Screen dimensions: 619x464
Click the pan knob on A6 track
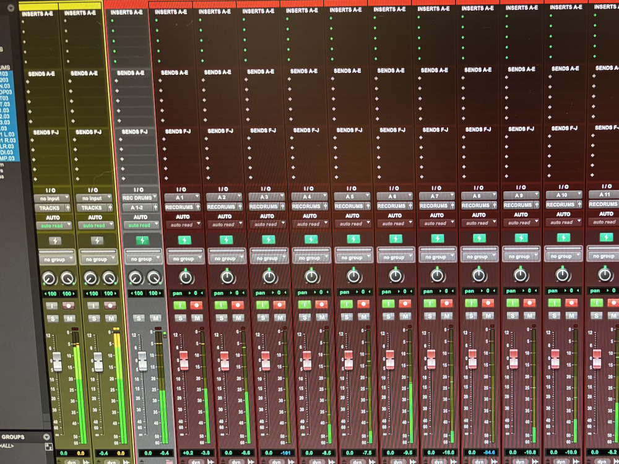[x=396, y=275]
